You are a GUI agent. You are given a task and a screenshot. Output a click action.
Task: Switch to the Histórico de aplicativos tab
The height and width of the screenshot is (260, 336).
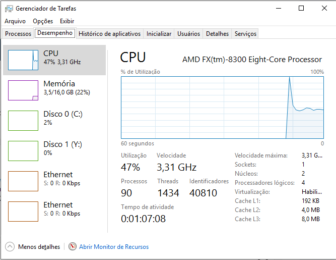tap(110, 34)
